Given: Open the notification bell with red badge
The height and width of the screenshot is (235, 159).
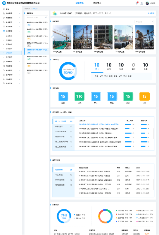Looking at the screenshot, I should 137,3.
